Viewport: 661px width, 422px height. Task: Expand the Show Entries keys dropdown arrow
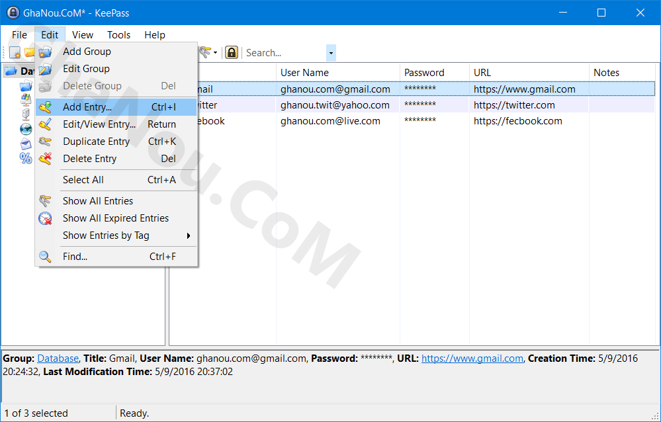tap(216, 53)
